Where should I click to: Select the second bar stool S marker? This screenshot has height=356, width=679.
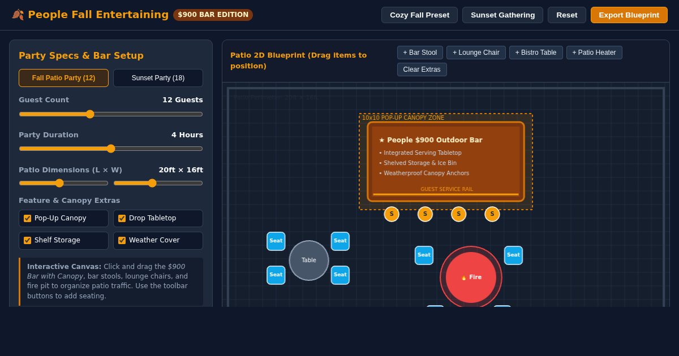pos(425,214)
